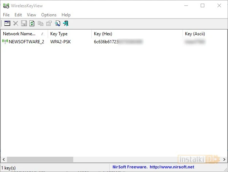The image size is (228, 172).
Task: Open the Help menu
Action: click(x=66, y=15)
